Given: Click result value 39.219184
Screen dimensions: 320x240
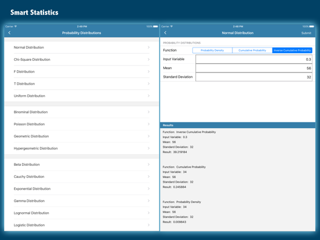Looking at the screenshot, I should click(x=180, y=152).
